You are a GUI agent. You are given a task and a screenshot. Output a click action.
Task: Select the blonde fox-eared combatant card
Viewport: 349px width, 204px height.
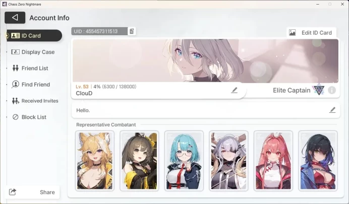[95, 161]
